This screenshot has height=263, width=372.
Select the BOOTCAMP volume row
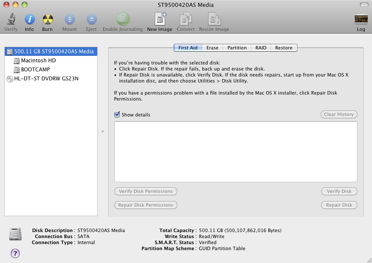click(x=51, y=70)
